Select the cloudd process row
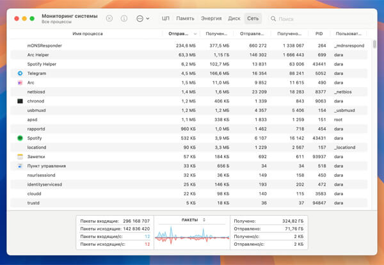 189,194
